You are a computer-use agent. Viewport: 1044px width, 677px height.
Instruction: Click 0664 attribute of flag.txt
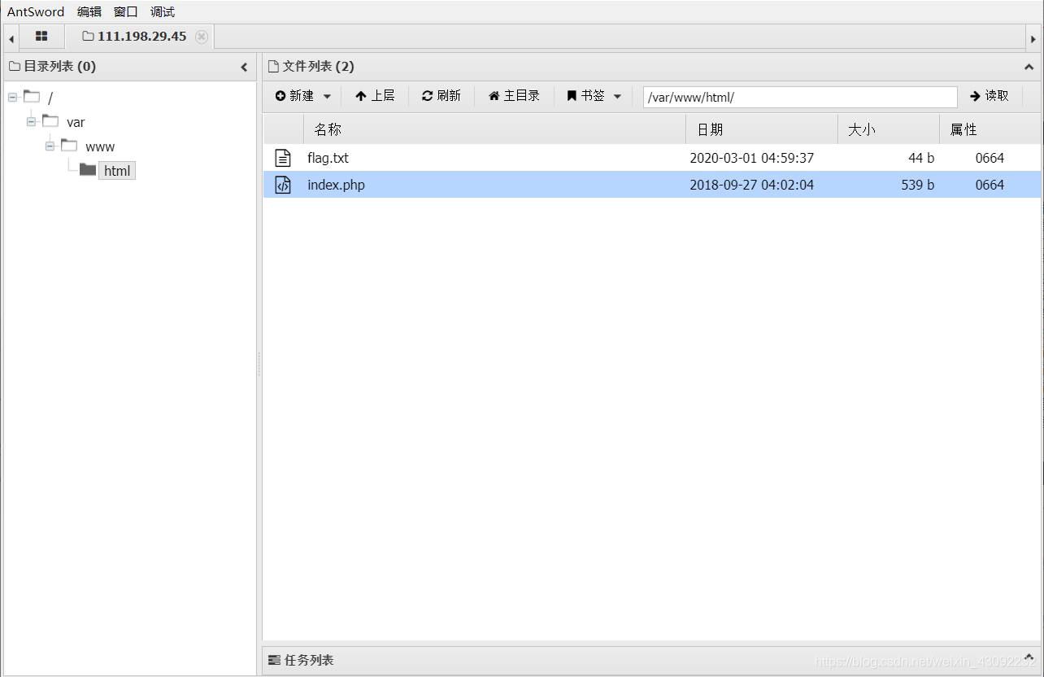[990, 158]
